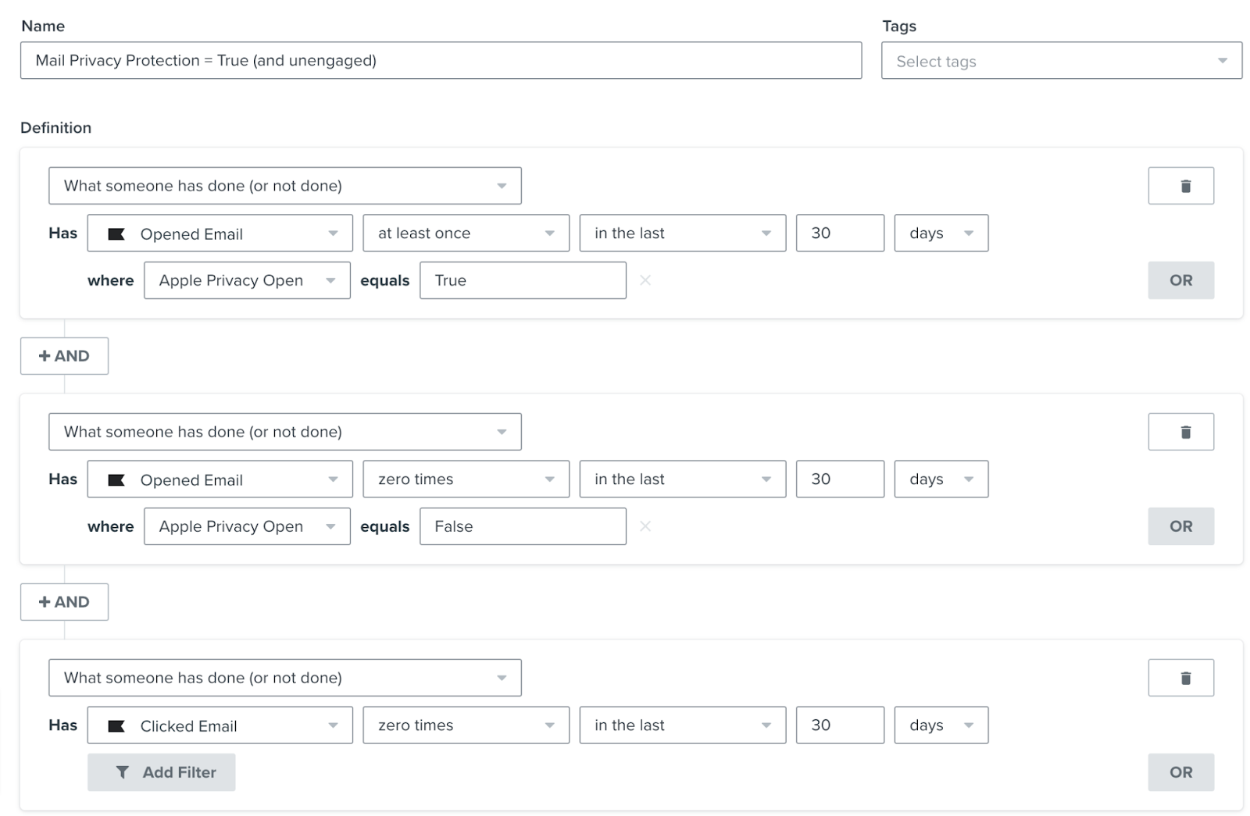Open first condition days unit dropdown
Viewport: 1250px width, 816px height.
click(941, 233)
